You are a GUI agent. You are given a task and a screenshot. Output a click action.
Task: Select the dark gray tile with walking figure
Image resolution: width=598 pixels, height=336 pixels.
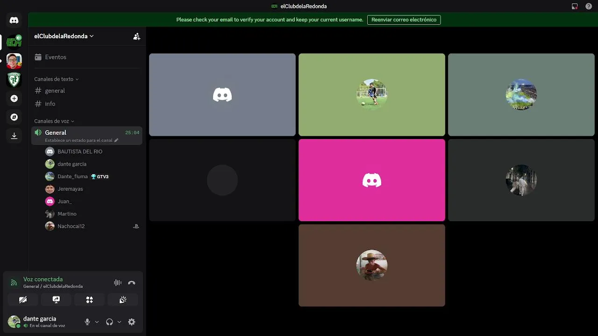[x=521, y=180]
